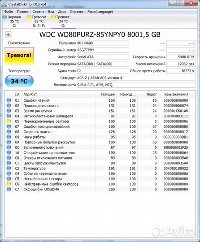This screenshot has width=200, height=242.
Task: Select the CRC-ошибки UltraDMA attribute name
Action: (41, 190)
